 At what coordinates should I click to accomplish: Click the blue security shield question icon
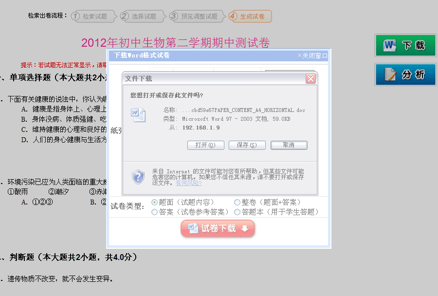tap(138, 177)
